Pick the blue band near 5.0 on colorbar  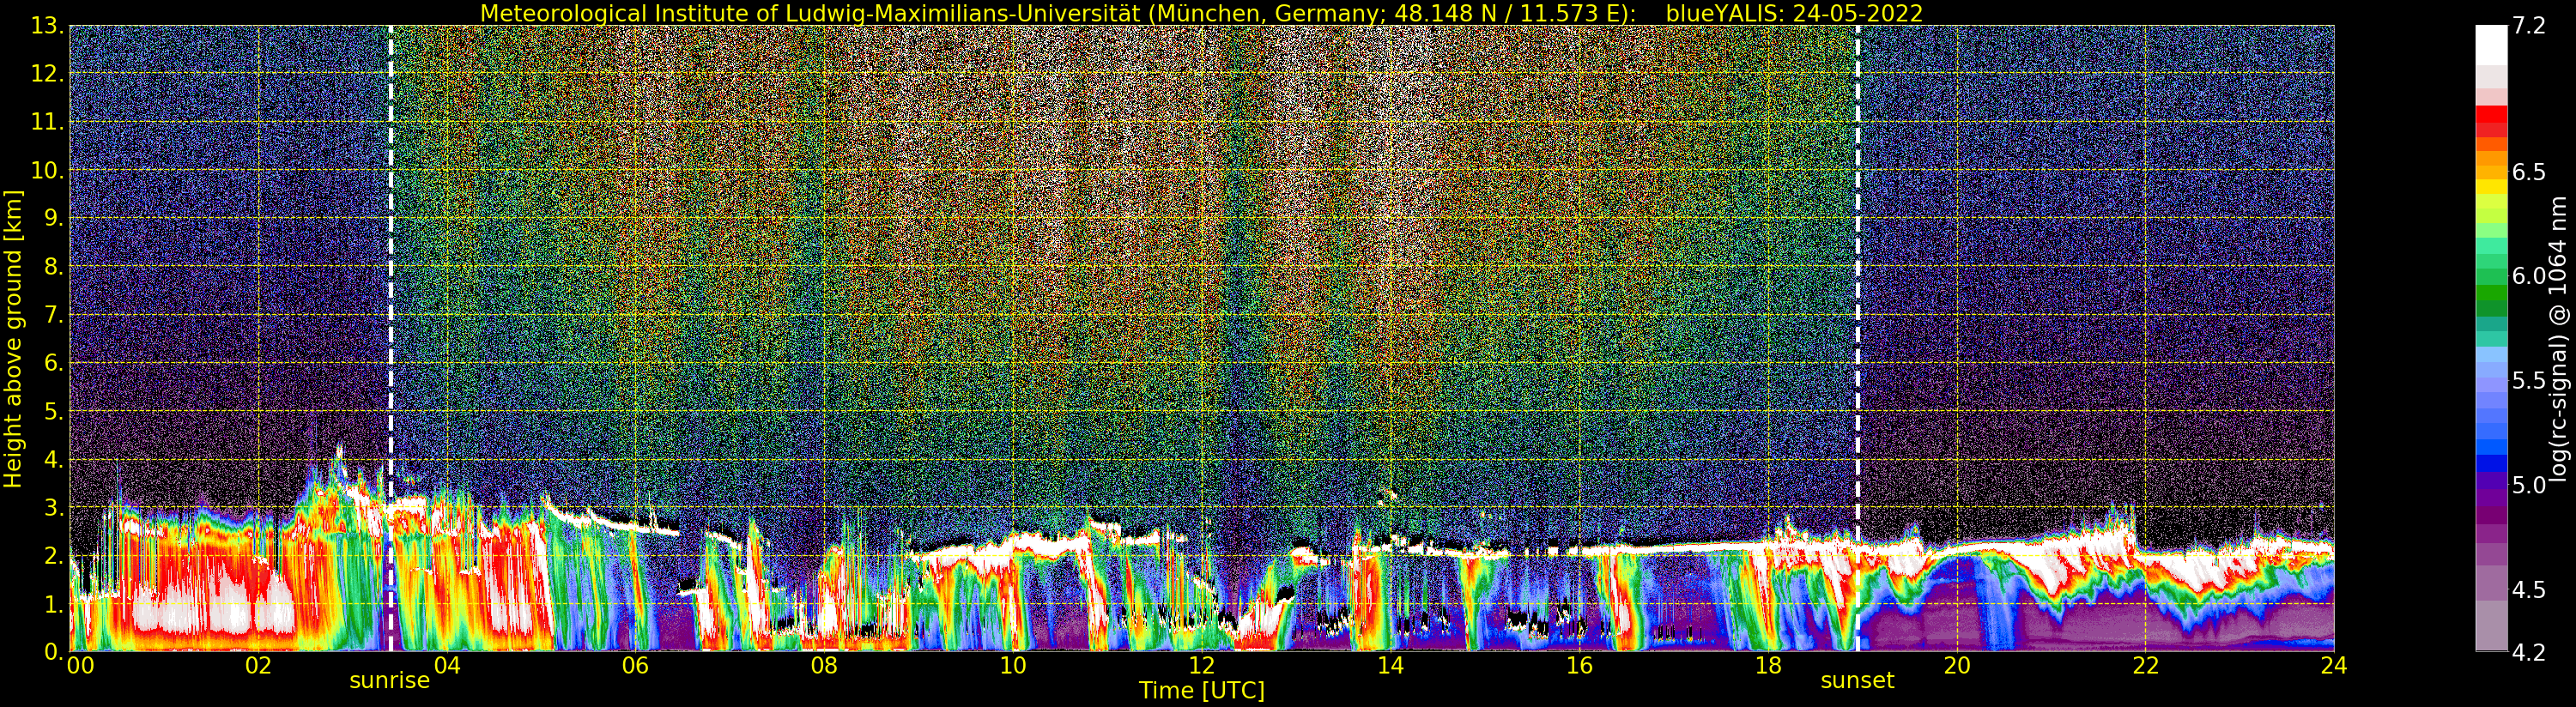pyautogui.click(x=2491, y=463)
